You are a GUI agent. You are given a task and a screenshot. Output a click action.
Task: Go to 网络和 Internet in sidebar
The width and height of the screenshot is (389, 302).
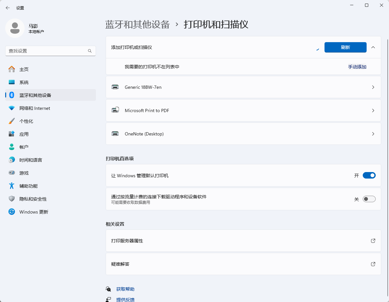tap(35, 108)
